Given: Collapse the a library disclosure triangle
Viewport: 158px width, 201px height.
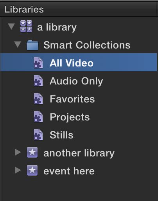Looking at the screenshot, I should 11,27.
